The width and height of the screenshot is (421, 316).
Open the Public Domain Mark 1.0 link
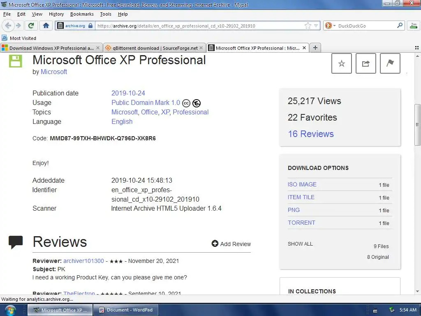pyautogui.click(x=146, y=102)
